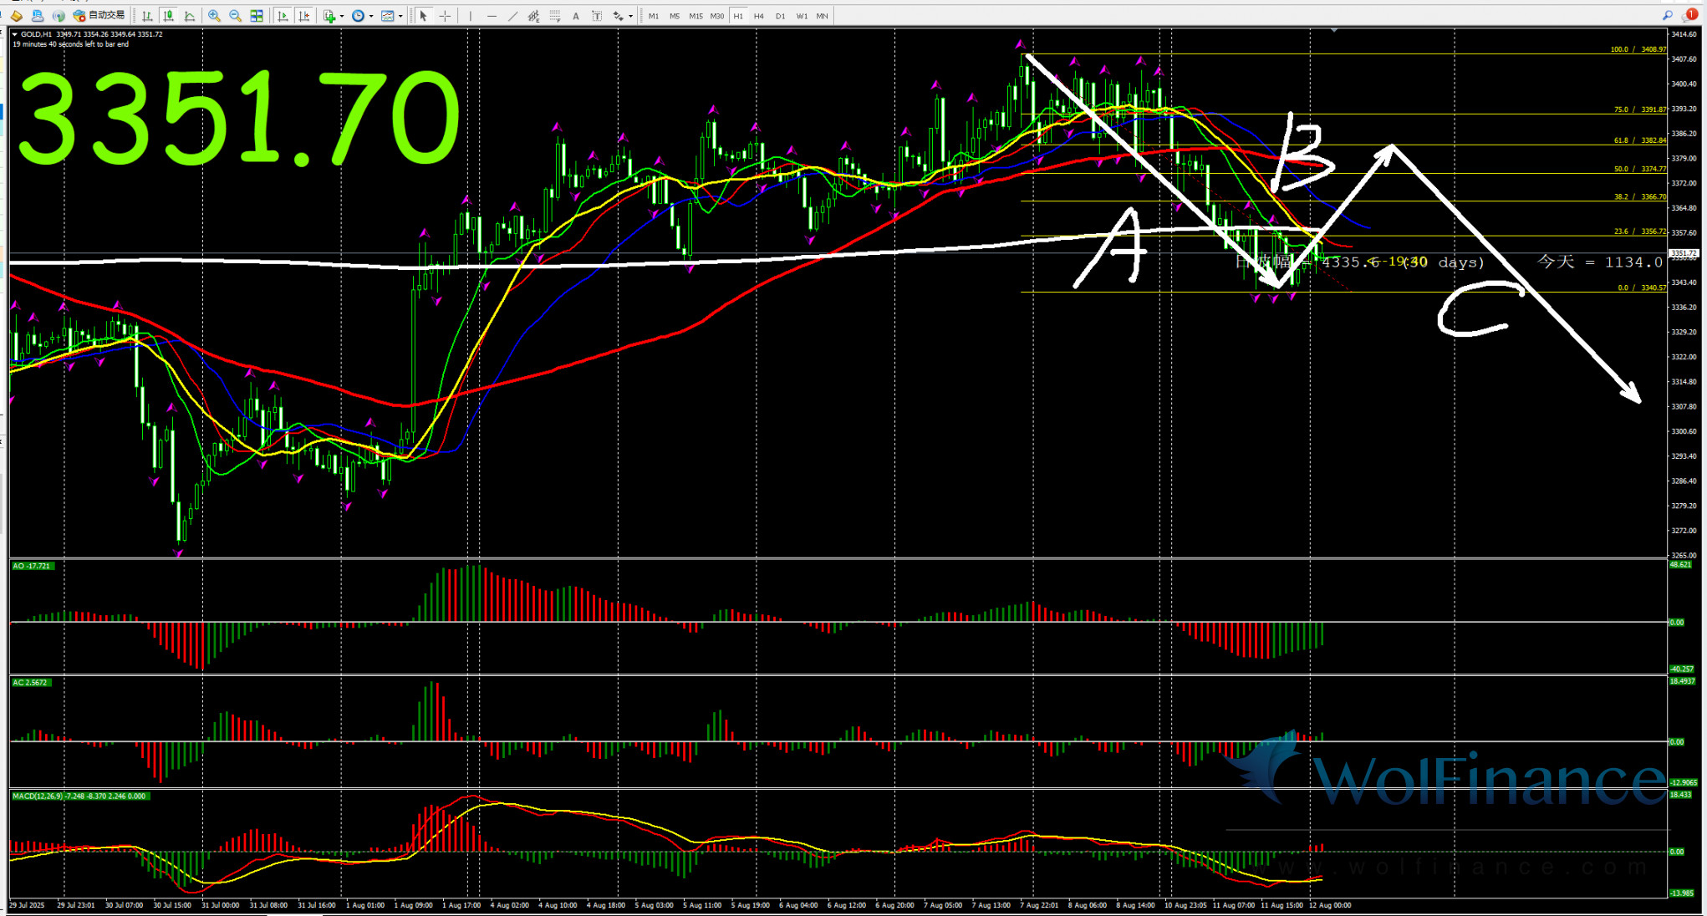Open the navigator signals icon

59,15
